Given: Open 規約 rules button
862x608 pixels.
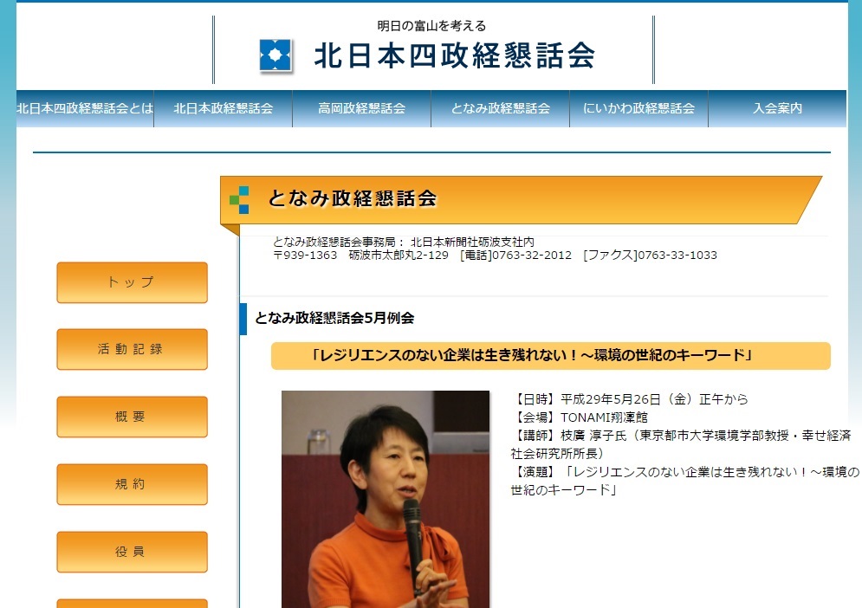Looking at the screenshot, I should click(x=132, y=484).
